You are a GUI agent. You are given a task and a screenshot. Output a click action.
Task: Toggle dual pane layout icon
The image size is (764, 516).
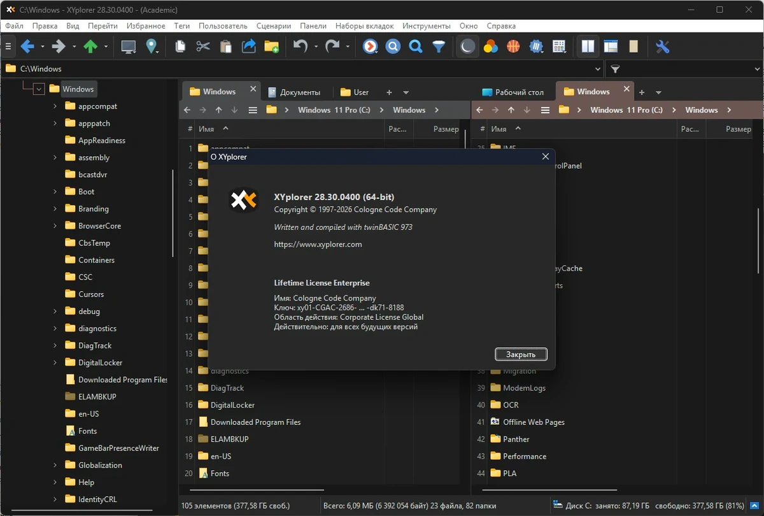tap(588, 47)
